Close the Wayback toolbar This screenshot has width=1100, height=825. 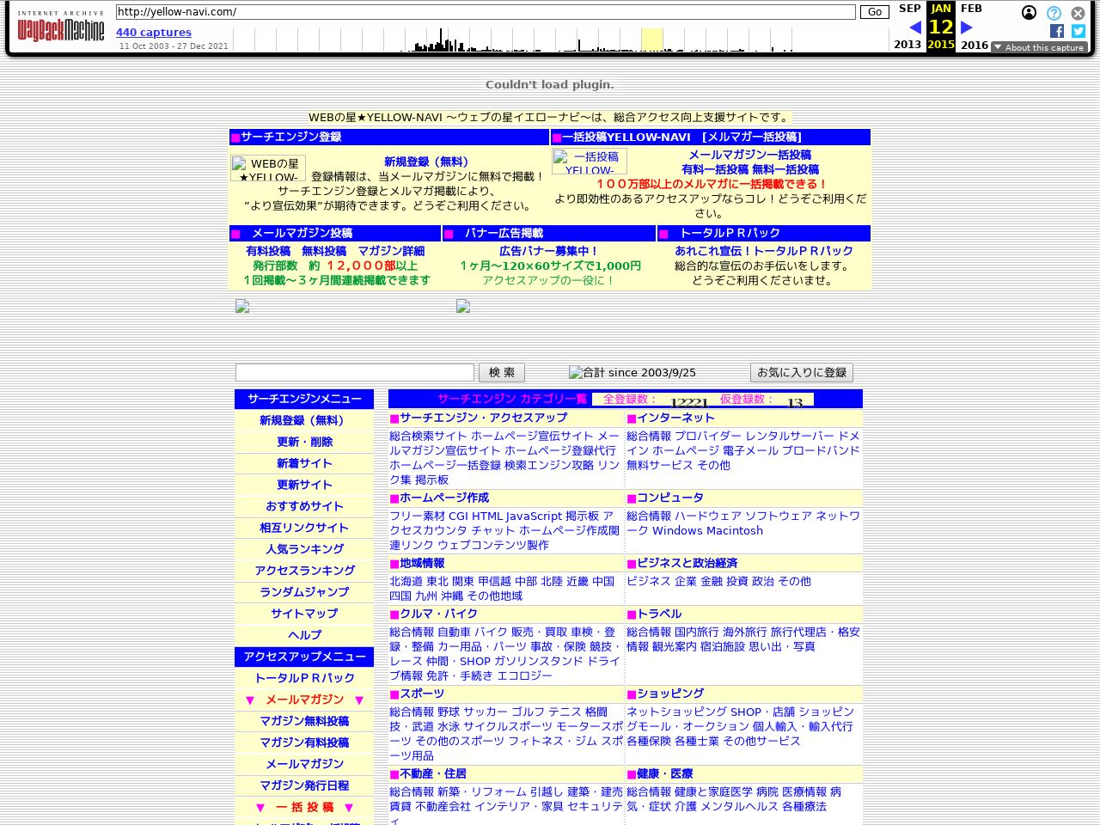(x=1078, y=13)
